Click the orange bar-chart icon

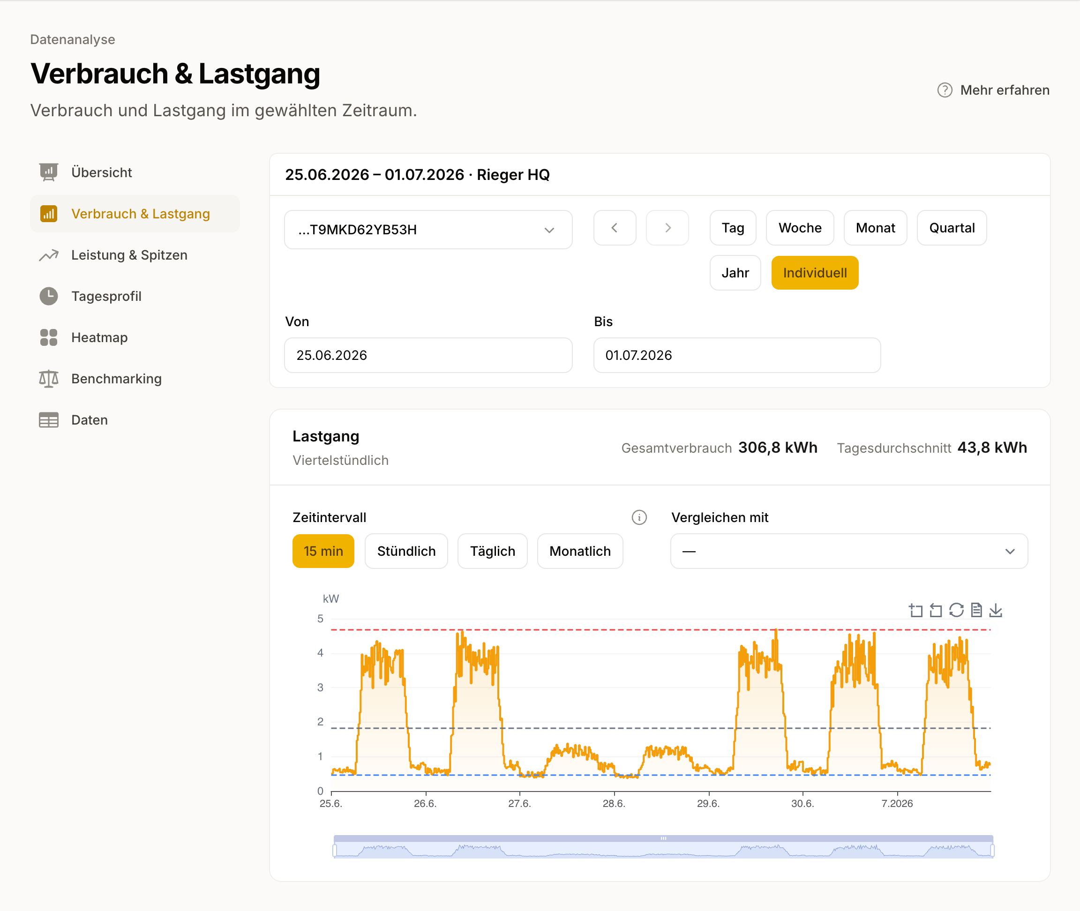[49, 214]
